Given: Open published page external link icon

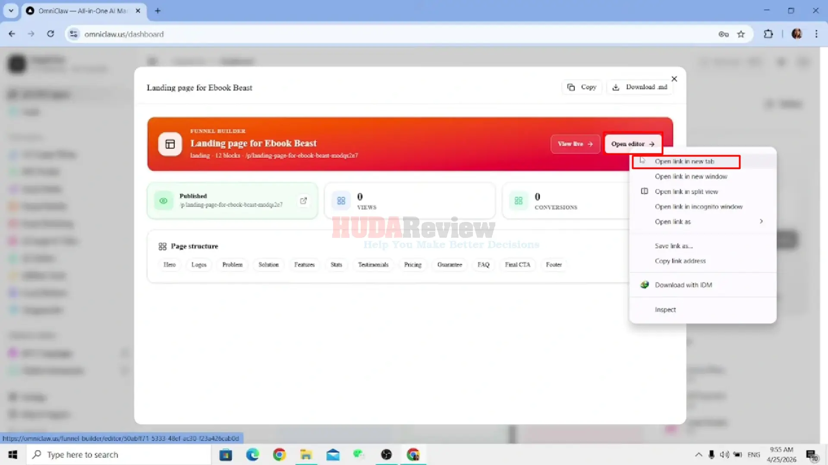Looking at the screenshot, I should click(x=303, y=200).
